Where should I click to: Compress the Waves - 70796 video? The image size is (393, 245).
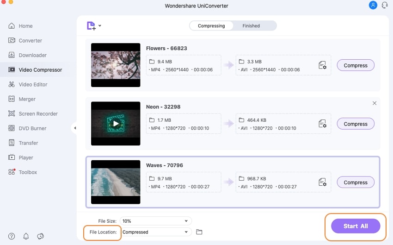click(356, 182)
